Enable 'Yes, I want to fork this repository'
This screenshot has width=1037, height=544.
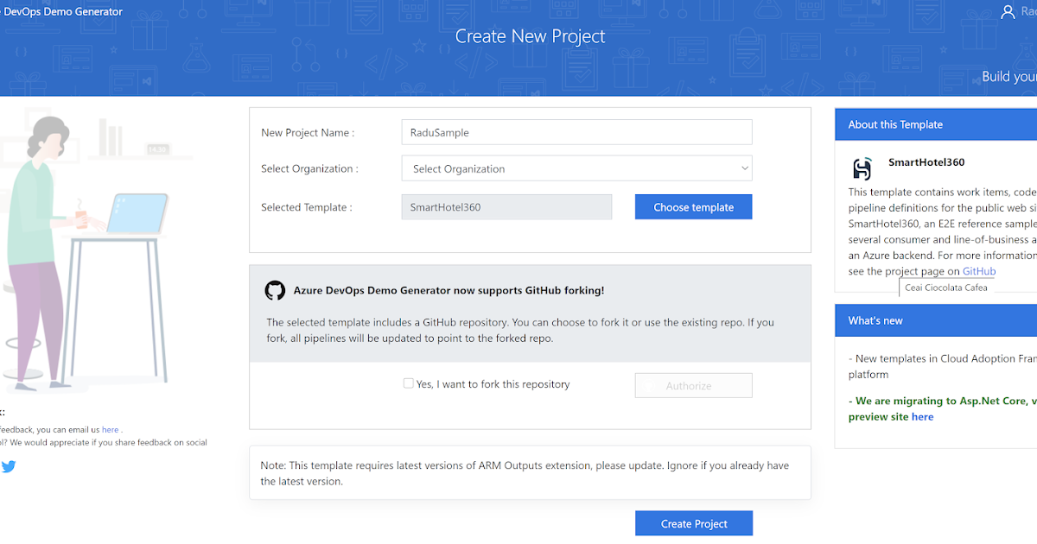pyautogui.click(x=408, y=383)
